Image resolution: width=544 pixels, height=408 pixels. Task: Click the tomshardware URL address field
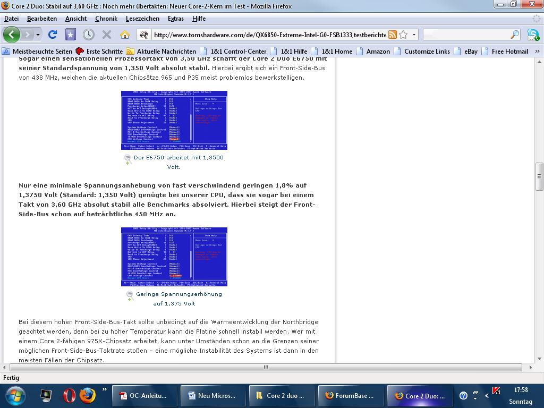(x=269, y=35)
